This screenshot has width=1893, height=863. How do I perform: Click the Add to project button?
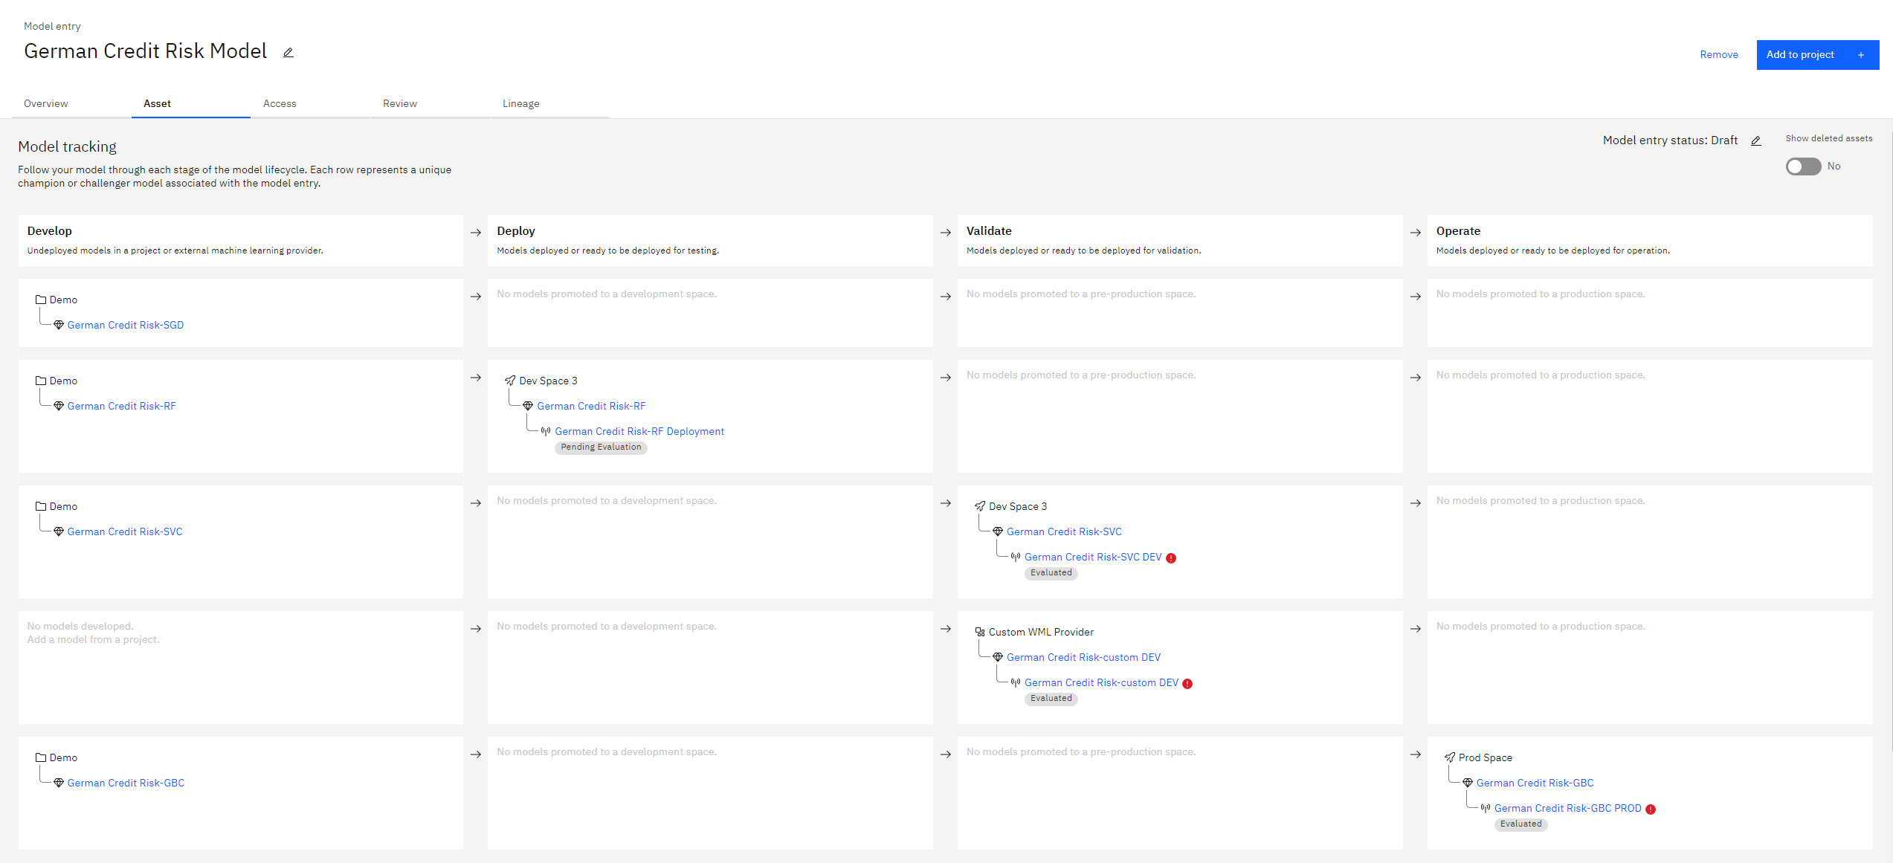pos(1818,55)
